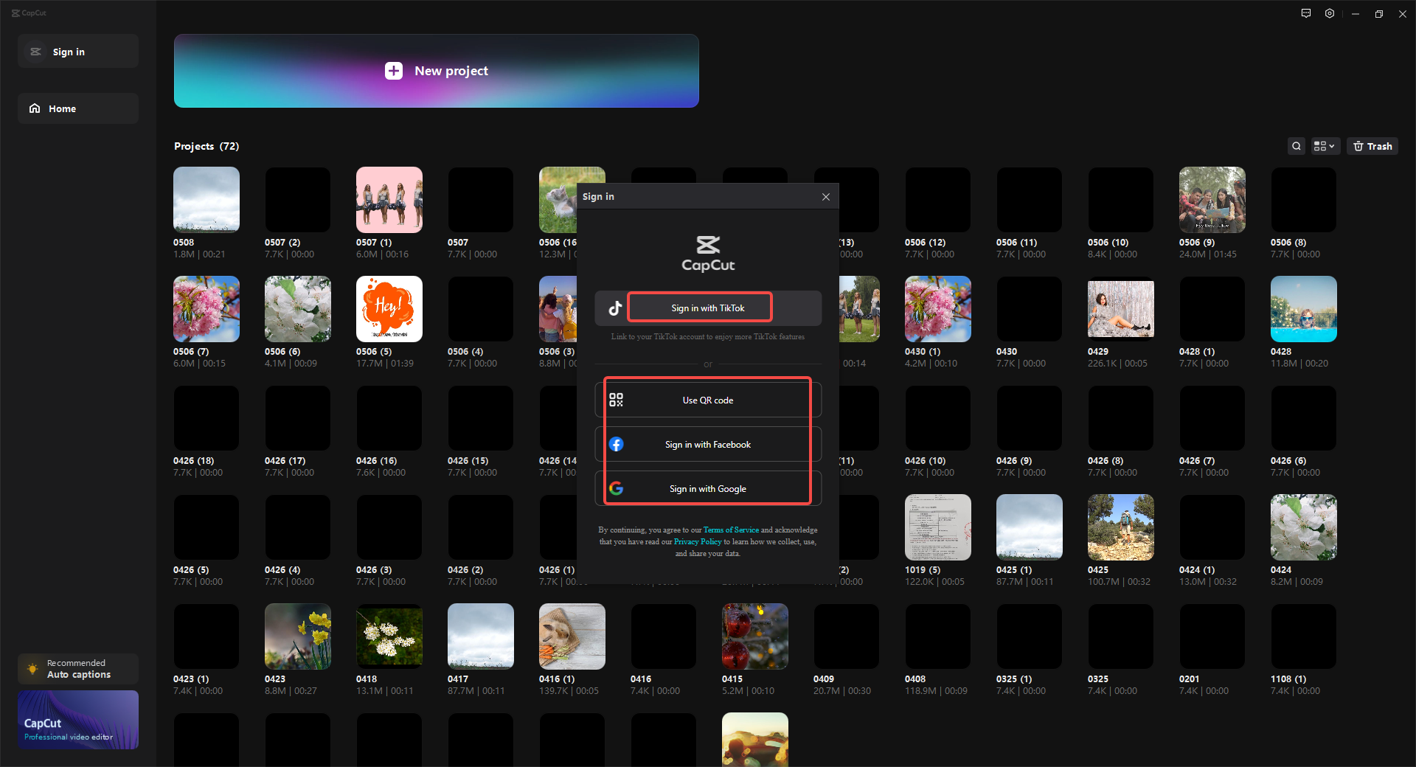Screen dimensions: 1416x767
Task: Open the 0424 white blossoms project thumbnail
Action: 1304,527
